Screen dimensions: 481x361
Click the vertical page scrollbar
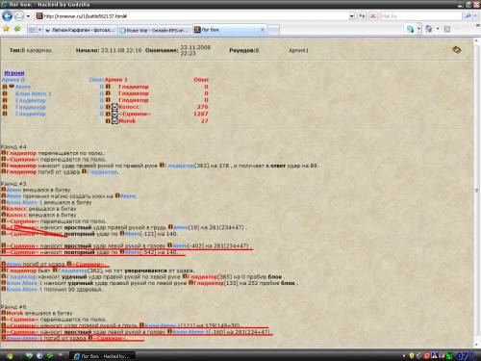pos(477,192)
